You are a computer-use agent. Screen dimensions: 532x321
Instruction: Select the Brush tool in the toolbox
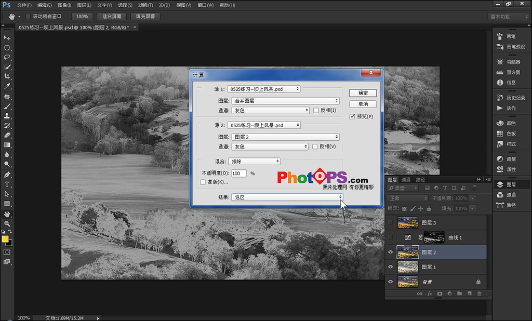(x=7, y=106)
